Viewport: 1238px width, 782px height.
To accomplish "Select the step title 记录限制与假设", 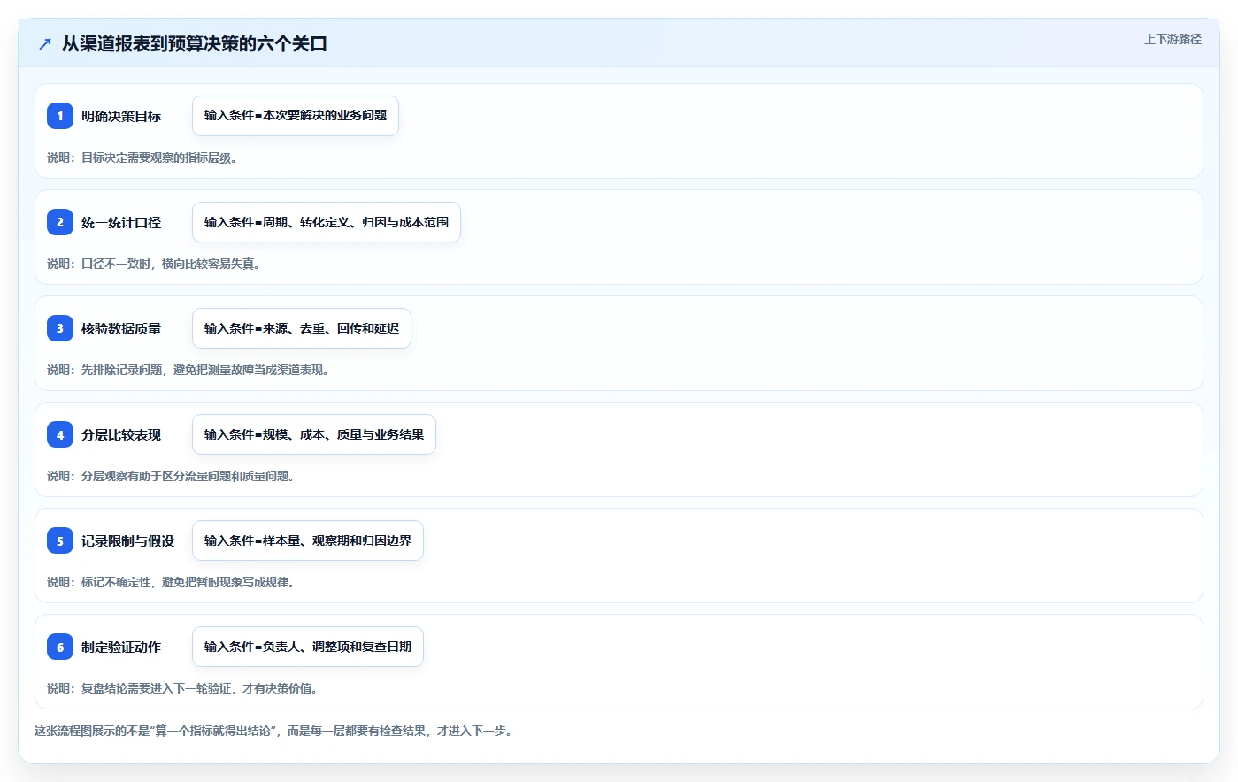I will pos(127,540).
